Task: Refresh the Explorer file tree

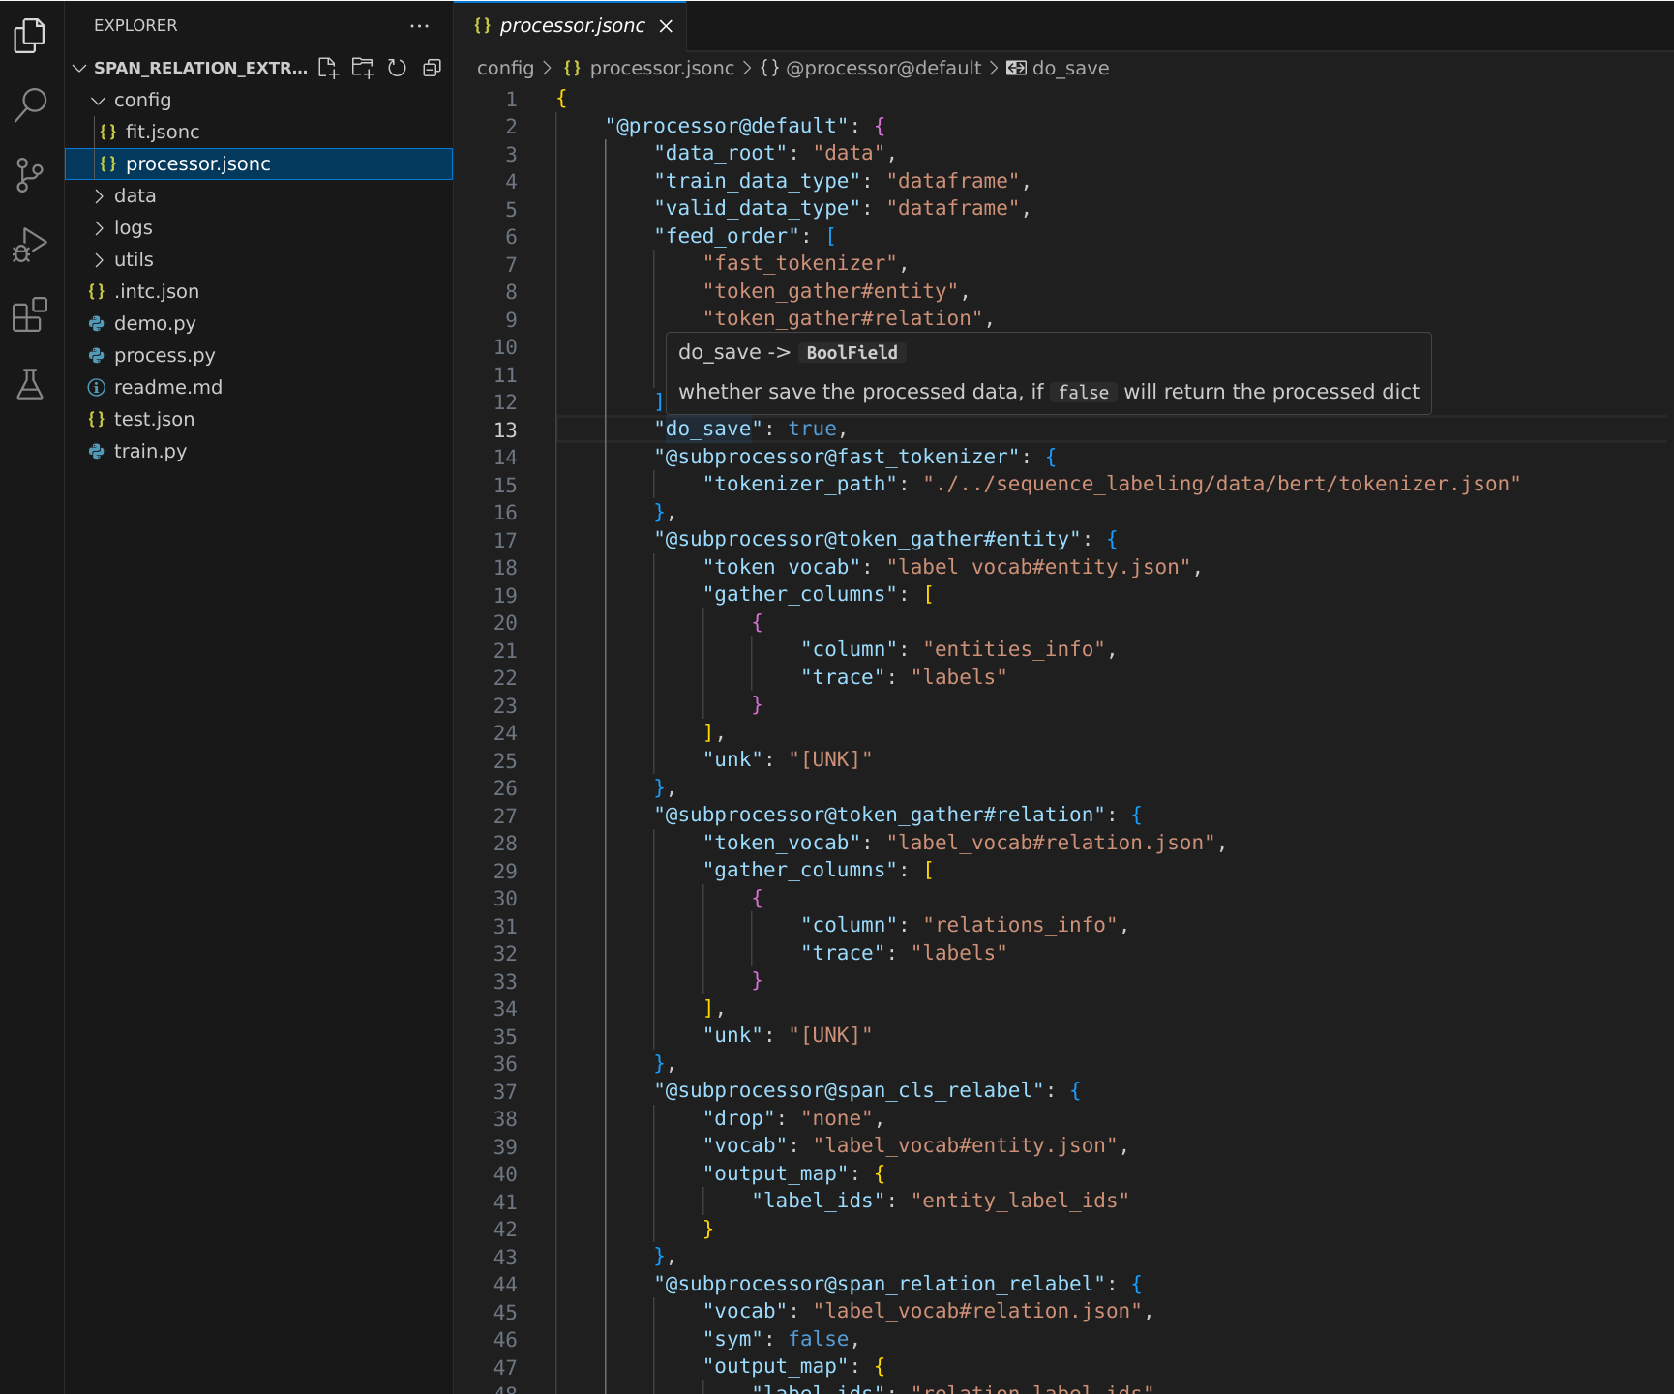Action: tap(397, 68)
